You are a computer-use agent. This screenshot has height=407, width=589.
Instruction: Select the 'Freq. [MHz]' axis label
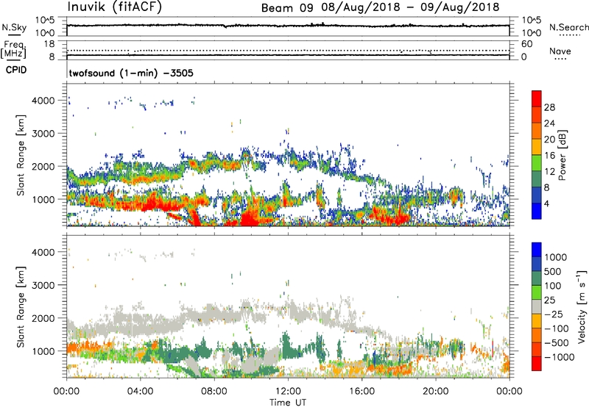click(x=13, y=50)
